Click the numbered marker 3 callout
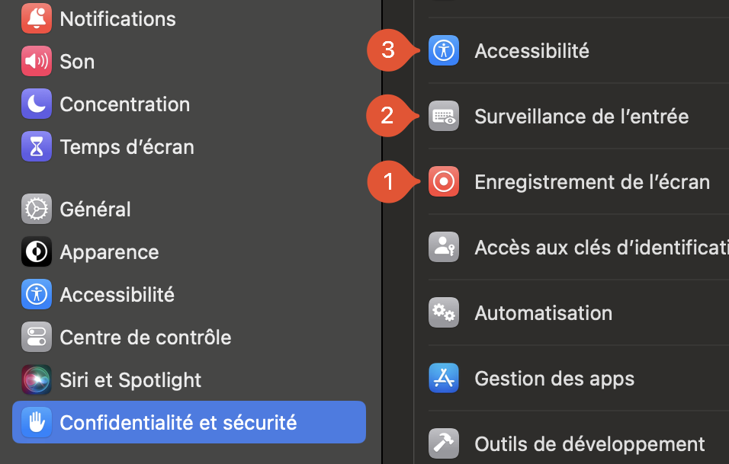This screenshot has width=729, height=464. click(390, 50)
